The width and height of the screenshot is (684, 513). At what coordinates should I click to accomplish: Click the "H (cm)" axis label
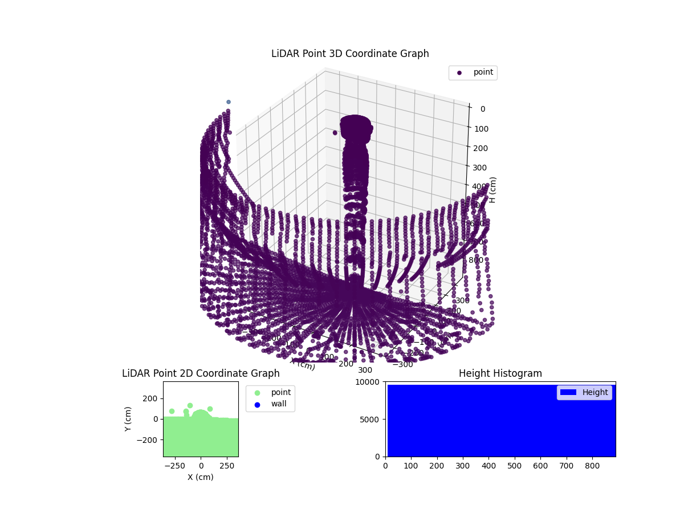point(493,190)
